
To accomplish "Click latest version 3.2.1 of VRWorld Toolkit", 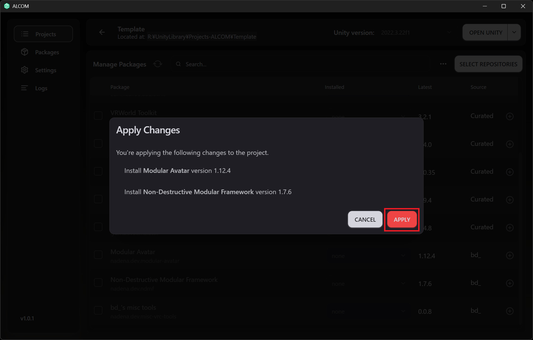I will pyautogui.click(x=425, y=117).
